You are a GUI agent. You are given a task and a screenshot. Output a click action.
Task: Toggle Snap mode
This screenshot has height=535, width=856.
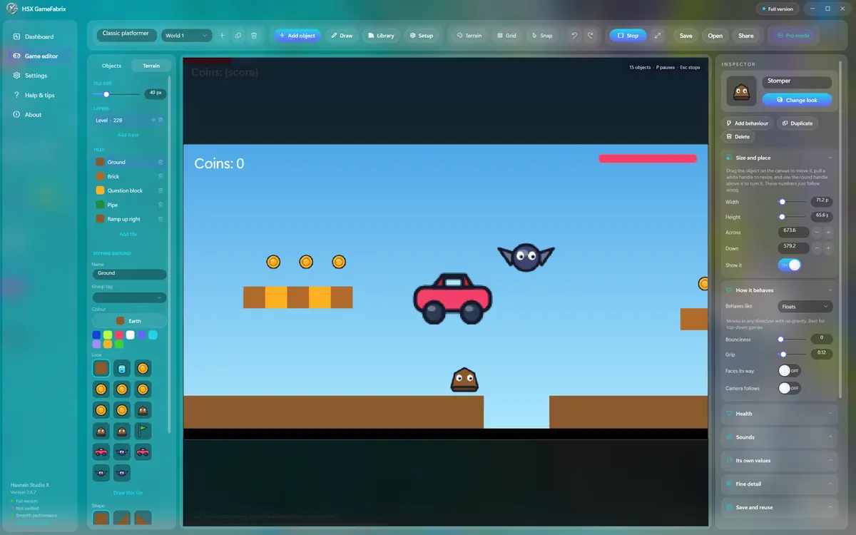(x=542, y=35)
